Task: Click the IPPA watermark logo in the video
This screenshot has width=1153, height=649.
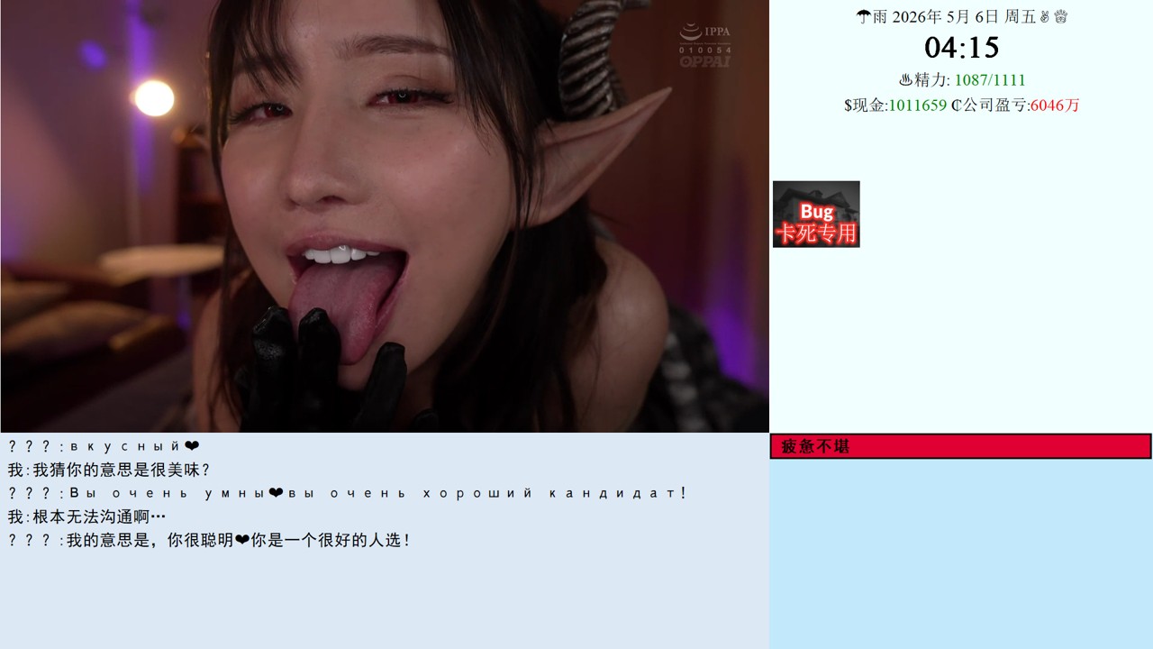Action: pos(704,45)
